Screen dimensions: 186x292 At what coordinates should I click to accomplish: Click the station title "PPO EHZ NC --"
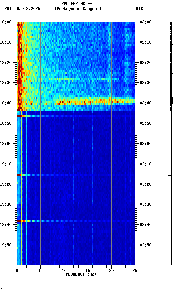tap(77, 4)
